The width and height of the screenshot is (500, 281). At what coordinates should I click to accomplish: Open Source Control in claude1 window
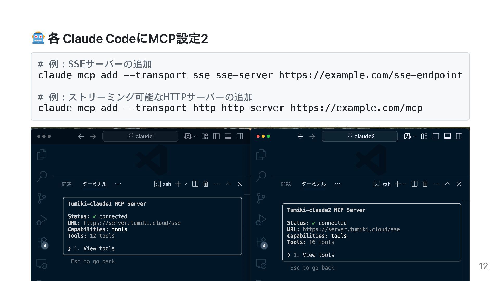click(x=41, y=198)
